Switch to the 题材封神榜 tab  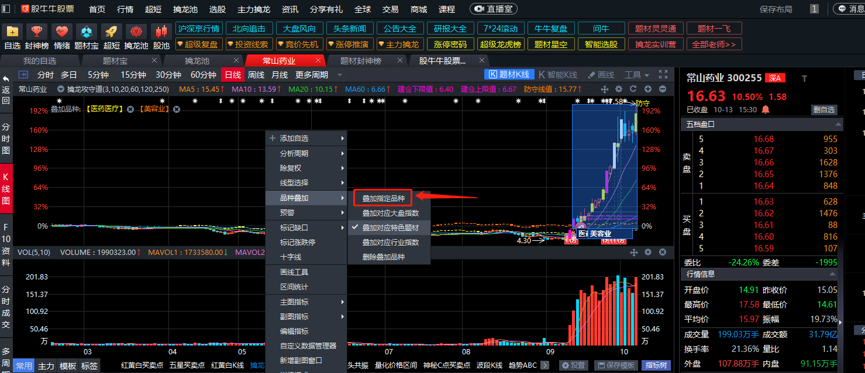click(361, 60)
